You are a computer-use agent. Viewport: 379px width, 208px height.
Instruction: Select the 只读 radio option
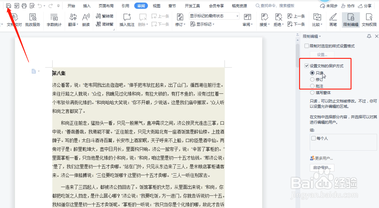pos(312,73)
